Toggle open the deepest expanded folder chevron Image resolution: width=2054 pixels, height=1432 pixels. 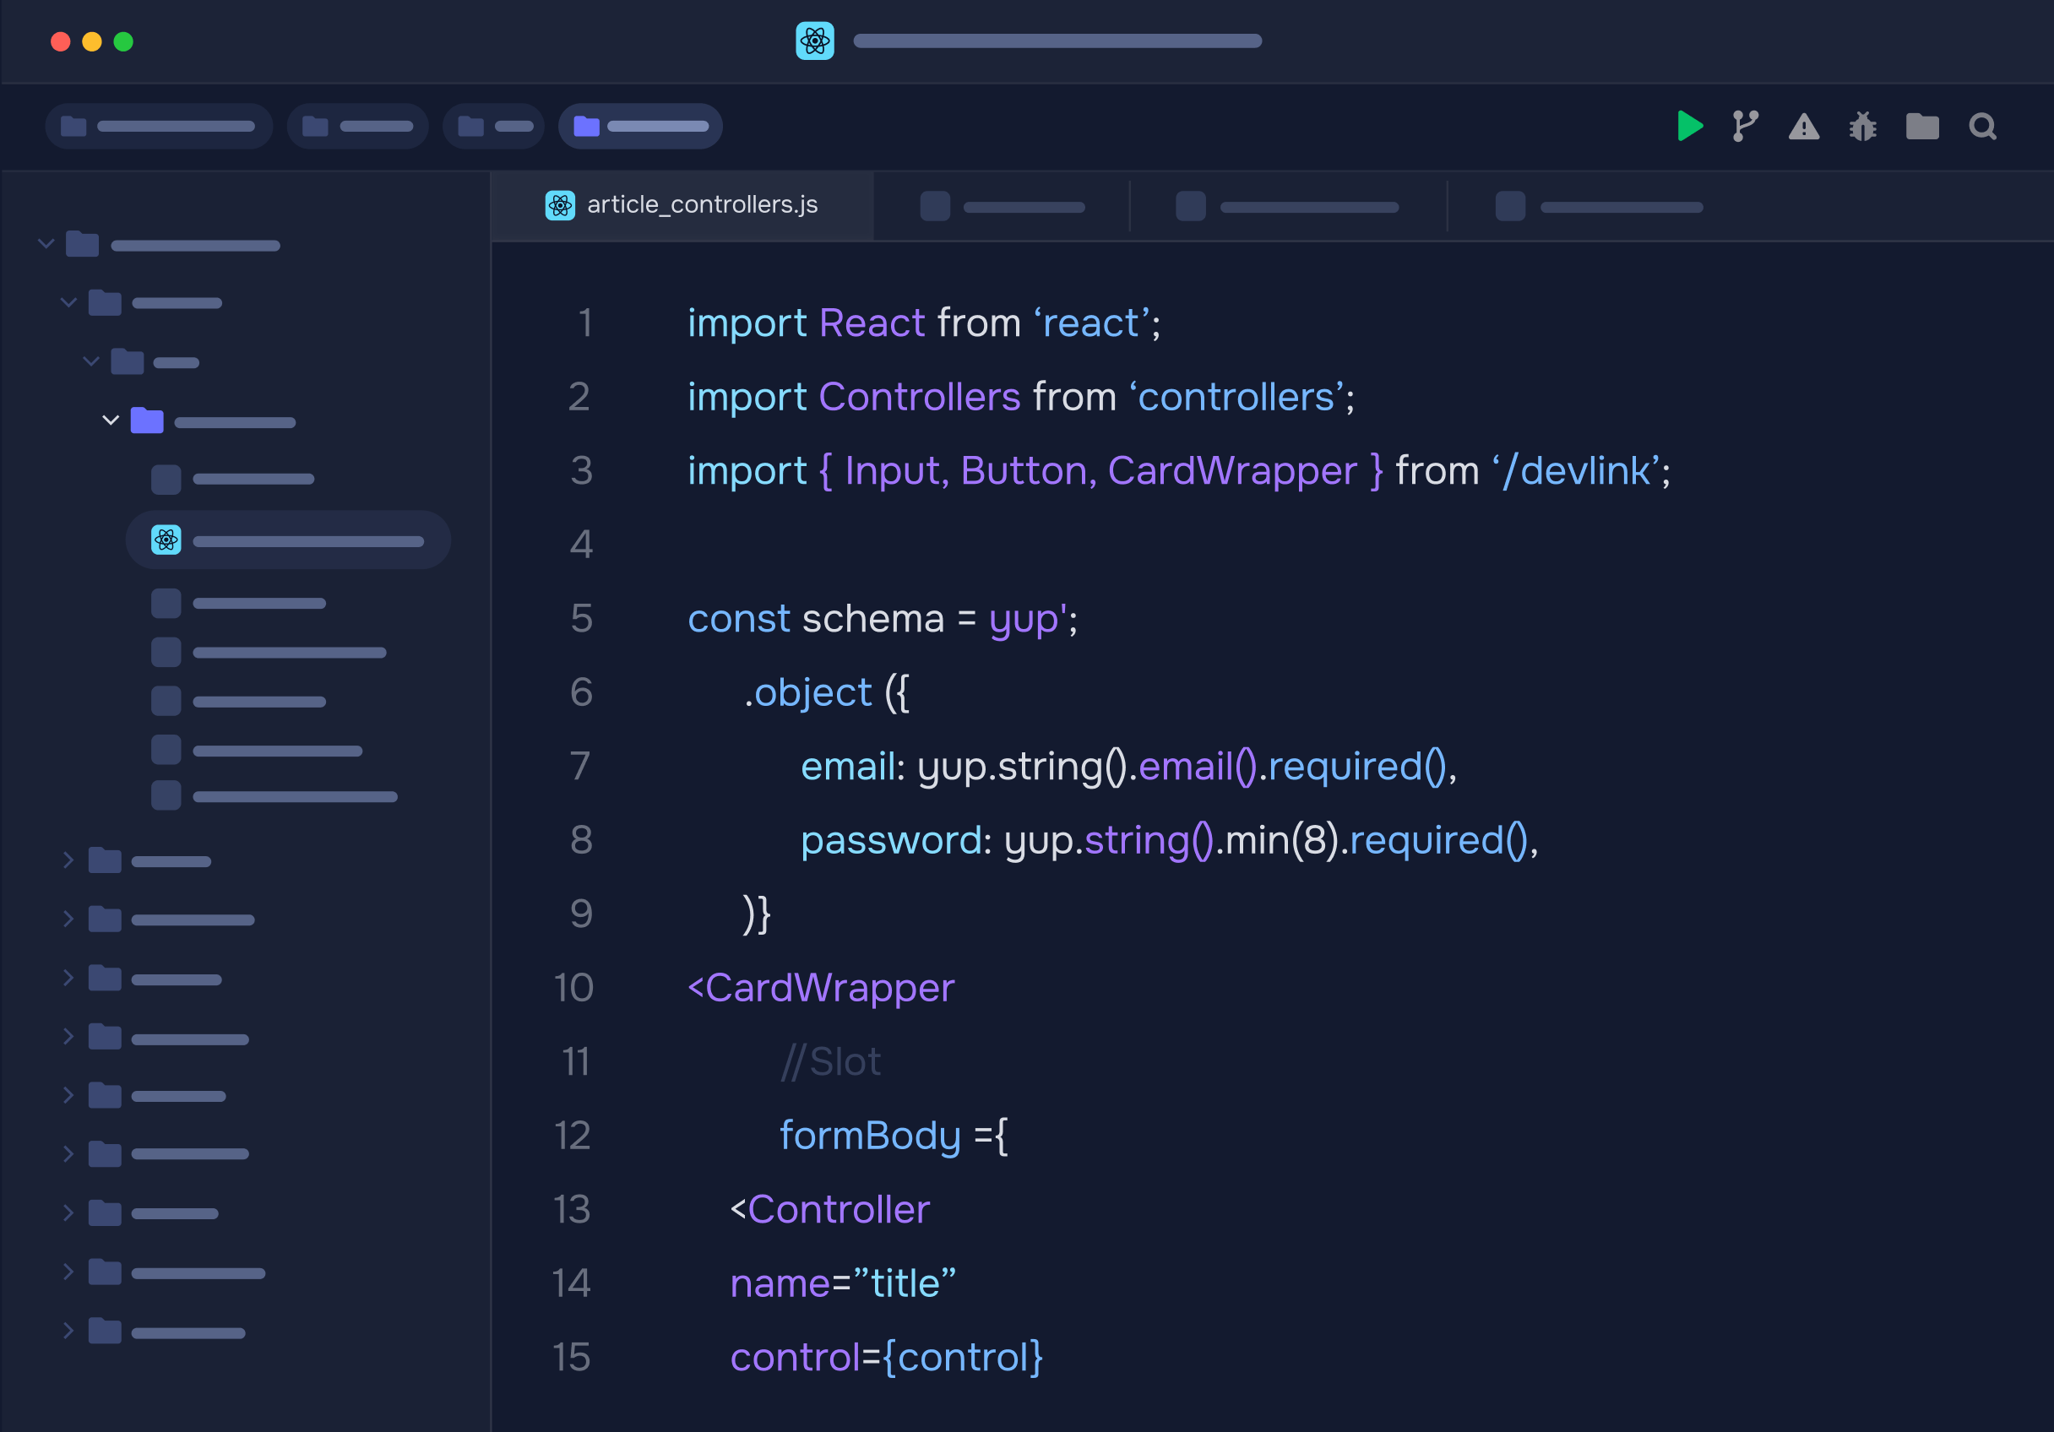tap(111, 420)
